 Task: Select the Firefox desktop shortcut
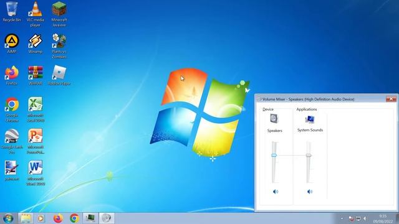[12, 75]
